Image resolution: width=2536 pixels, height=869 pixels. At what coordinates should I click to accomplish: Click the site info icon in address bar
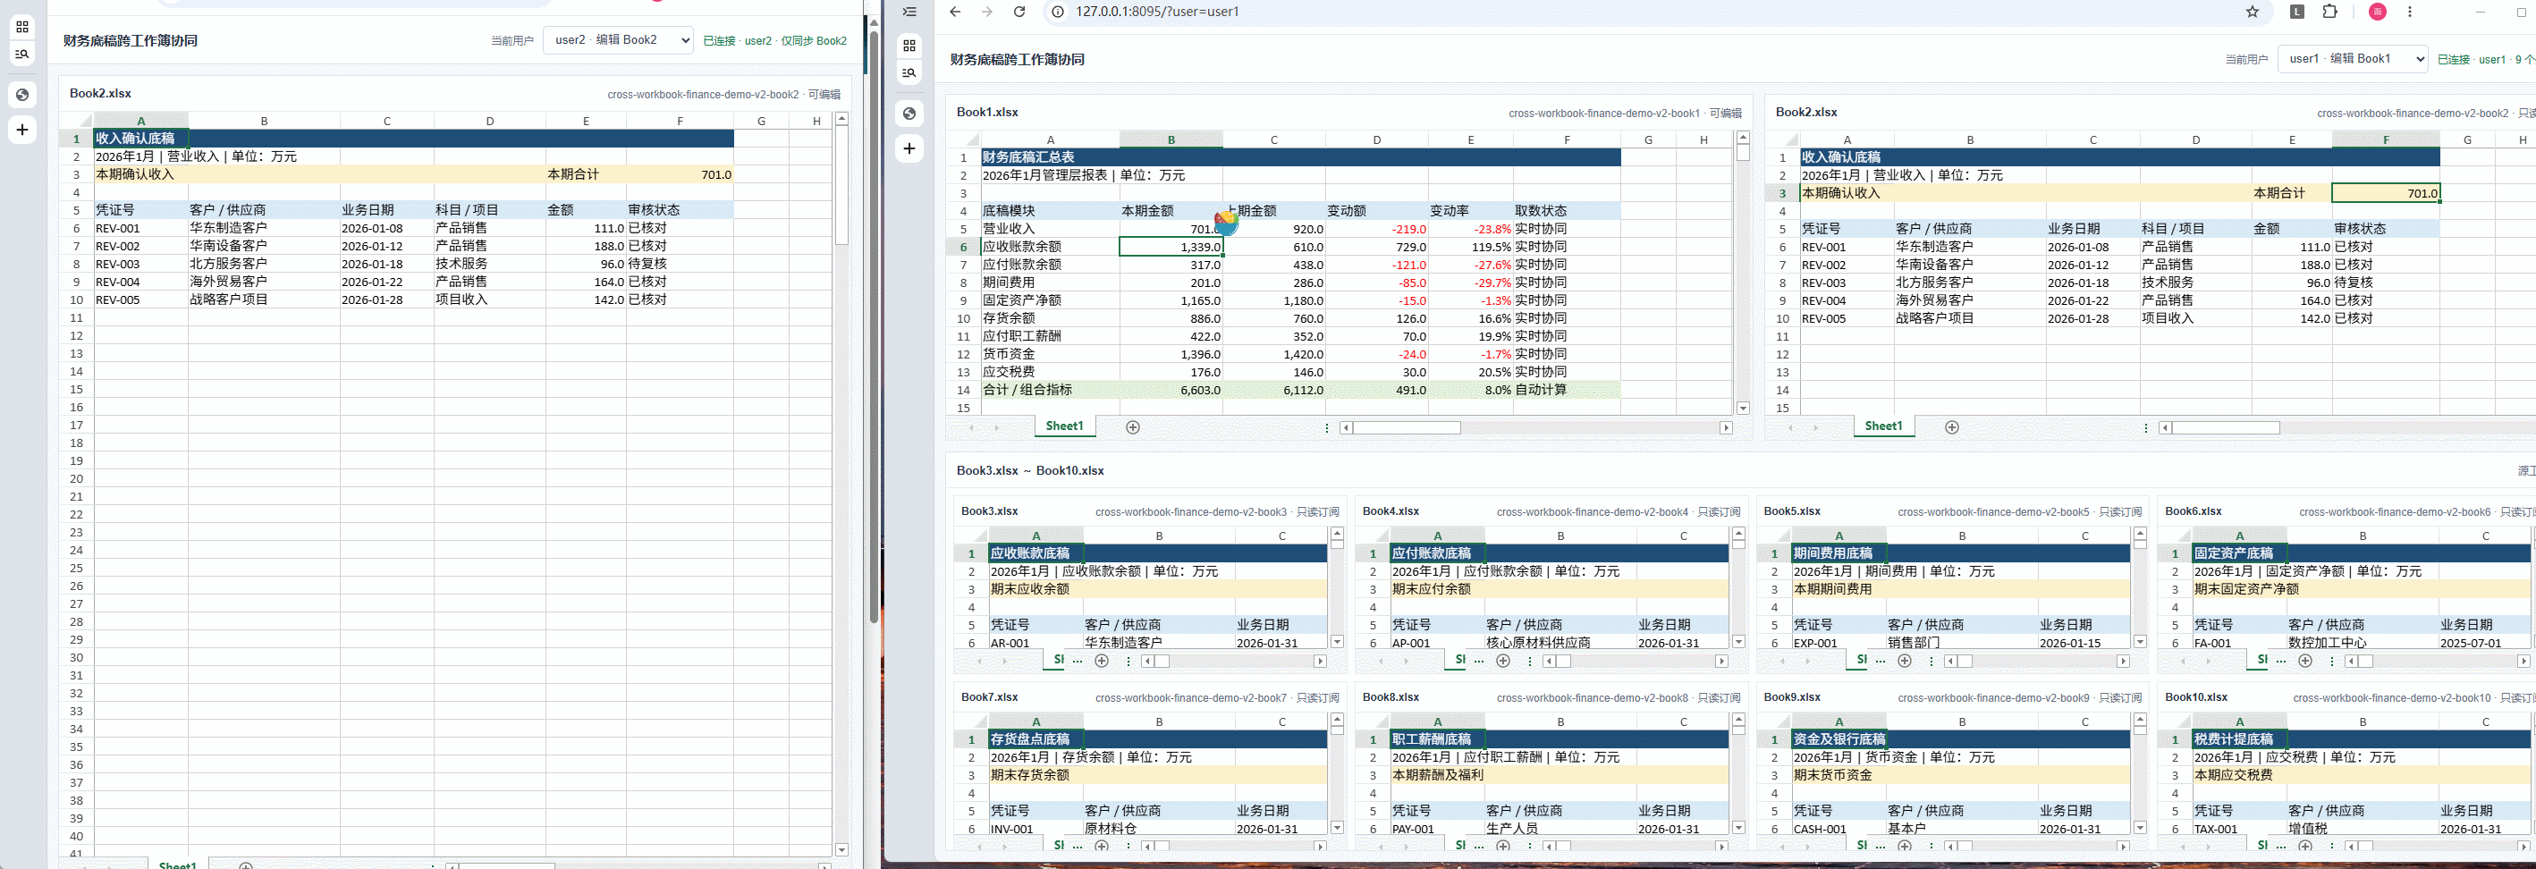coord(1059,12)
